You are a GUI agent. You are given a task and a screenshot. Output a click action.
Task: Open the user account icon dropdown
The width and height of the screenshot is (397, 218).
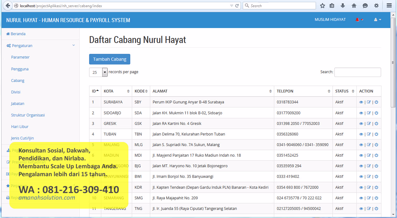click(x=377, y=20)
